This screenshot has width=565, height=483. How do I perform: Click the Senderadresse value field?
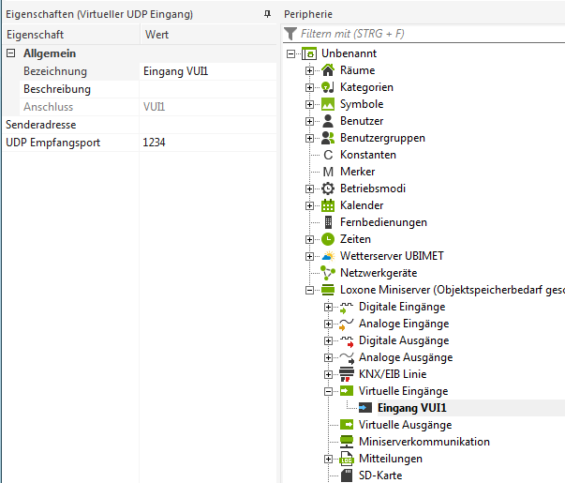(x=208, y=125)
